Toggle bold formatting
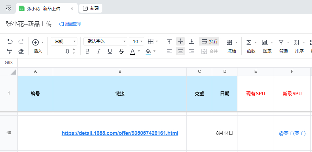Image resolution: width=312 pixels, height=152 pixels. pos(88,51)
